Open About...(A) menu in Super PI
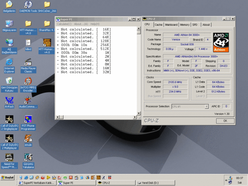 81,24
